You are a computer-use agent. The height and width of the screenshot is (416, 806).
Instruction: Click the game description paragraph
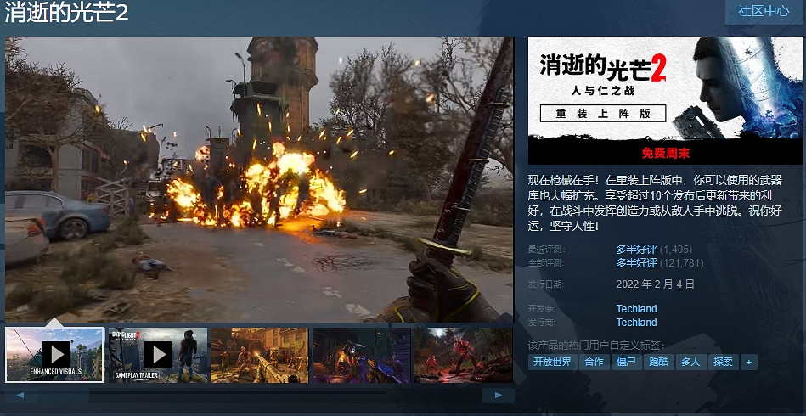(656, 202)
